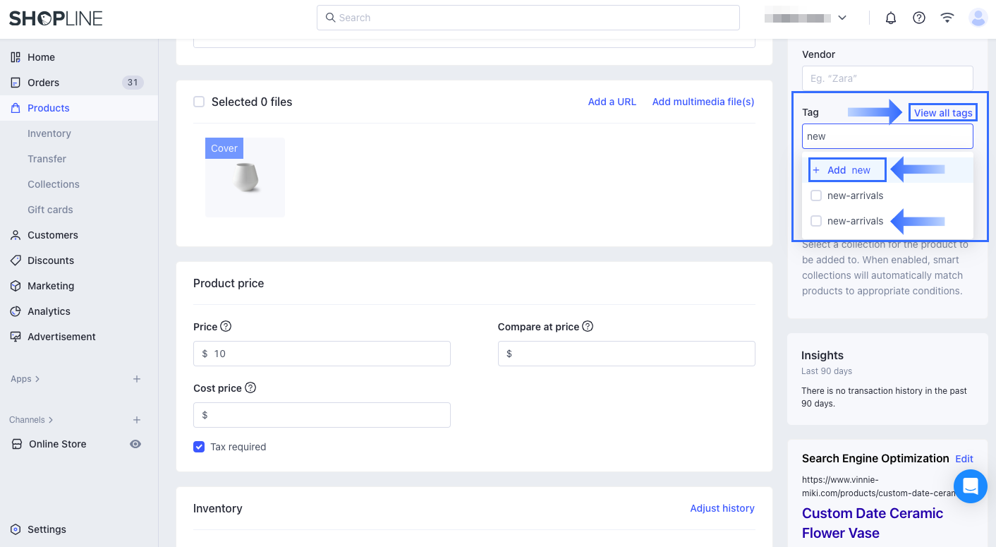Open the help question mark icon

tap(919, 18)
